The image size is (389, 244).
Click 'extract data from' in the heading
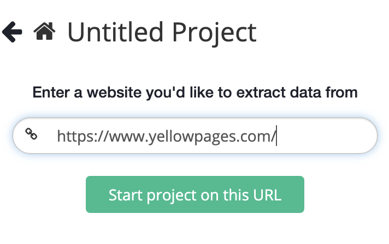click(297, 93)
